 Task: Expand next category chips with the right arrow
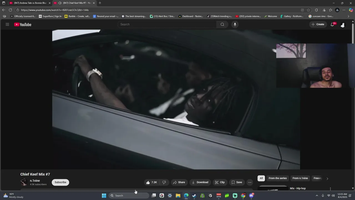(x=327, y=179)
